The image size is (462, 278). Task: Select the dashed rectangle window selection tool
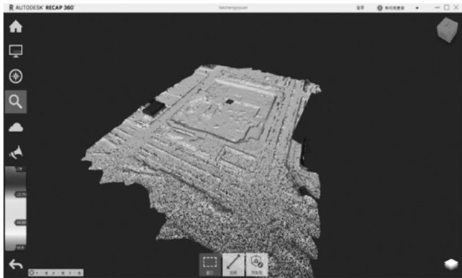[210, 264]
